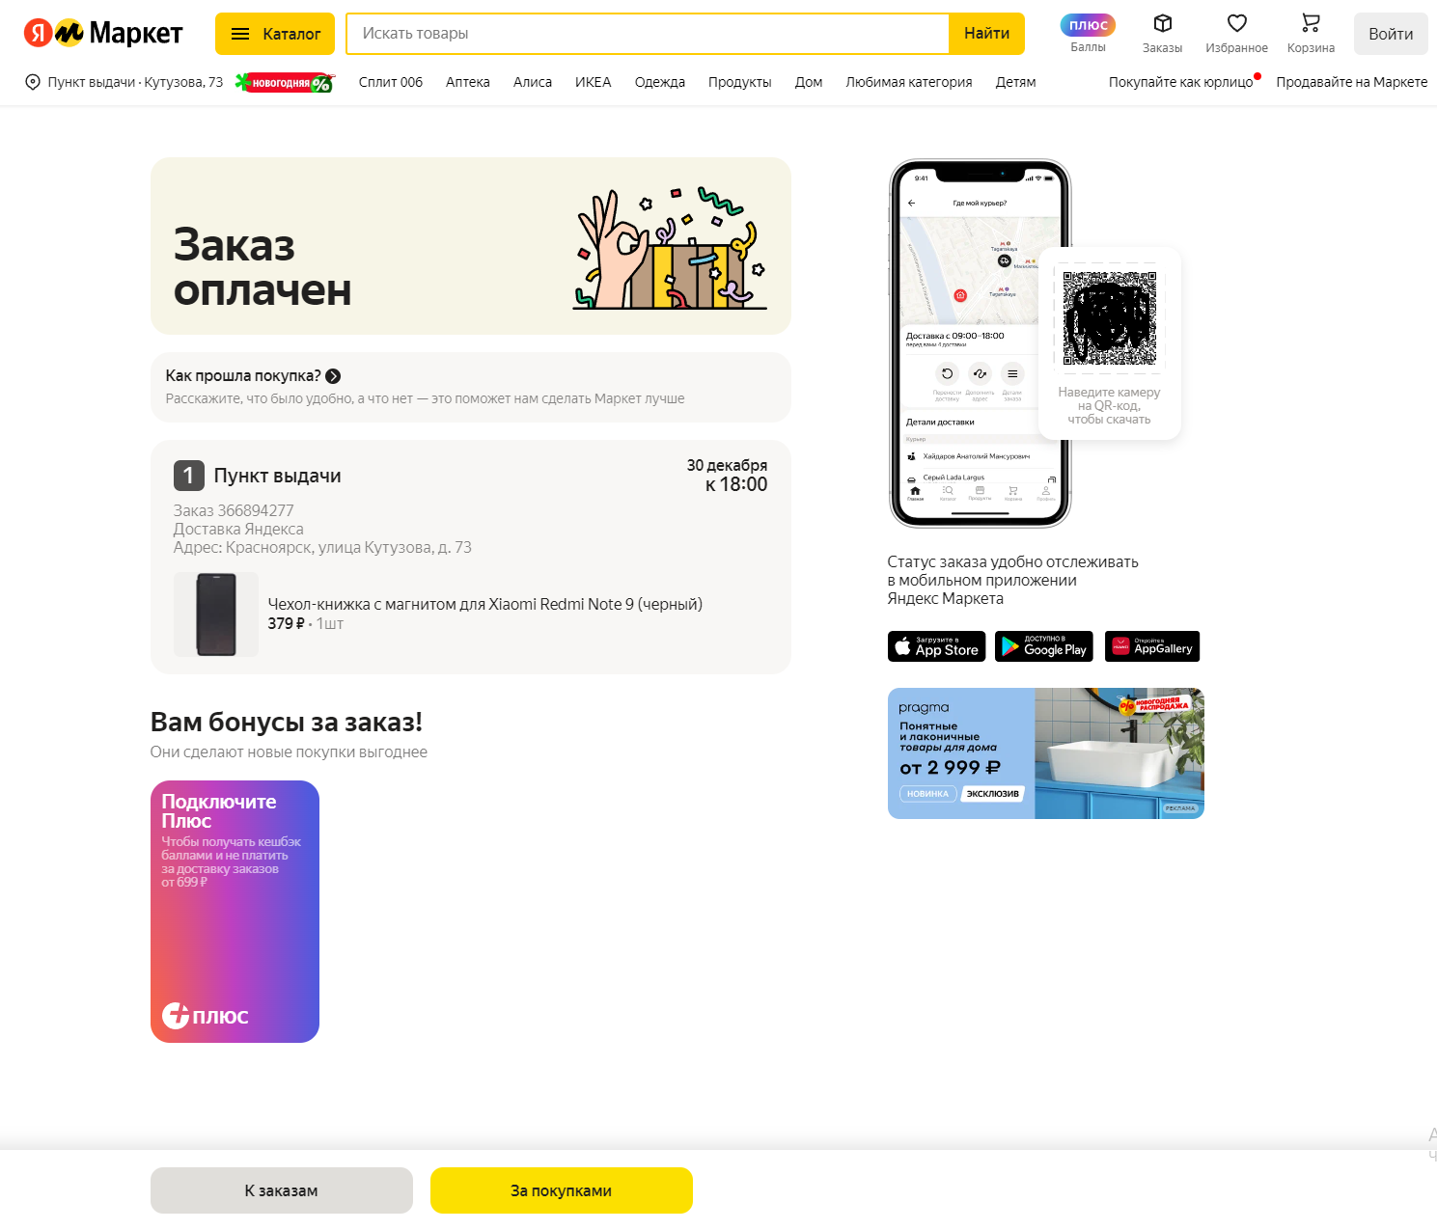The image size is (1437, 1230).
Task: Download from AppGallery badge
Action: click(x=1152, y=646)
